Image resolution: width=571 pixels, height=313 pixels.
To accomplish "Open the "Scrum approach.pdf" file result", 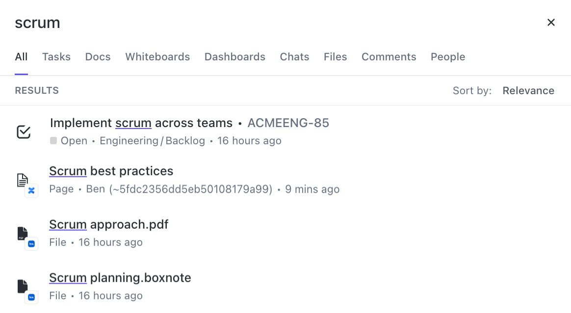I will 109,225.
